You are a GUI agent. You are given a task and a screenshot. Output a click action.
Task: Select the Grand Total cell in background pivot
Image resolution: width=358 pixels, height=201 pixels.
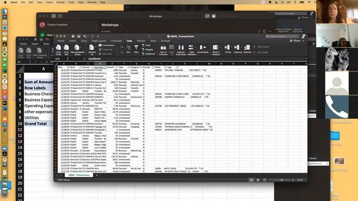point(39,123)
